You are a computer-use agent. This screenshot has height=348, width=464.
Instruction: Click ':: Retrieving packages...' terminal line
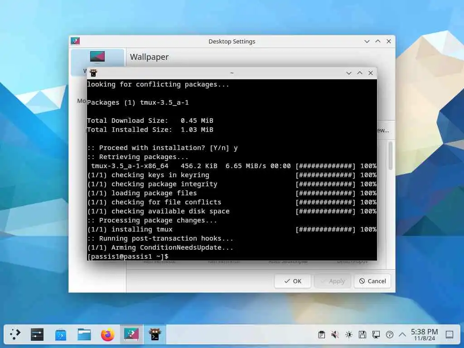pos(138,157)
